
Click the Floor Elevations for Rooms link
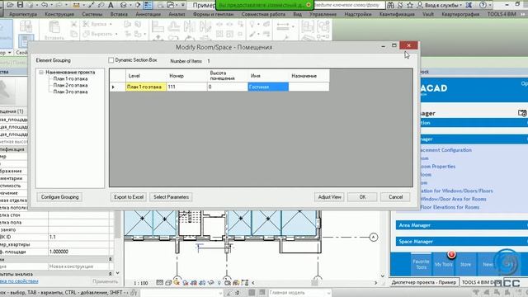pos(450,207)
